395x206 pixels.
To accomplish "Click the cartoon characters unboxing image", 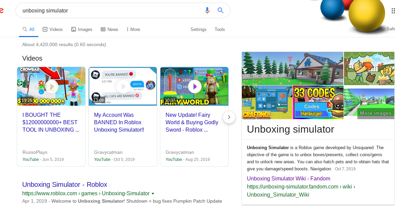I will pos(369,68).
